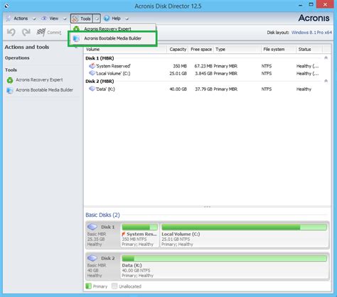
Task: Click the View eye icon
Action: pyautogui.click(x=44, y=18)
